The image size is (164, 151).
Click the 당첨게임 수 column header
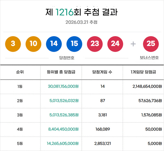(102, 72)
